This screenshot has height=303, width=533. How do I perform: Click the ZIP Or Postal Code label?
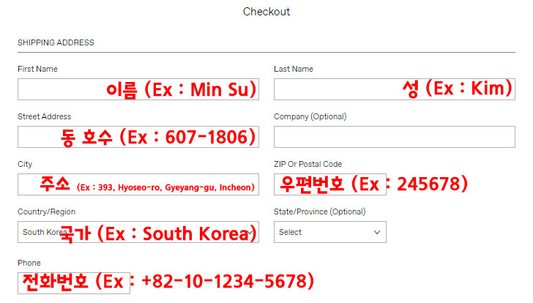[307, 164]
